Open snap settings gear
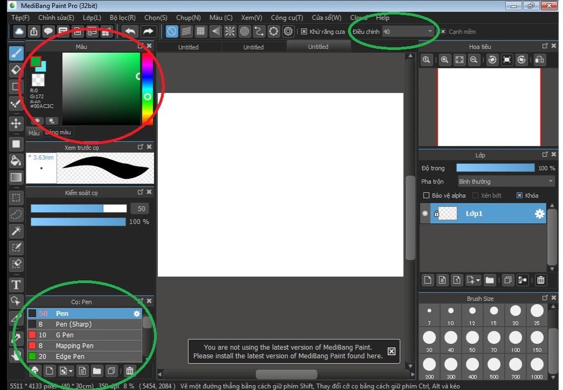 pyautogui.click(x=288, y=31)
